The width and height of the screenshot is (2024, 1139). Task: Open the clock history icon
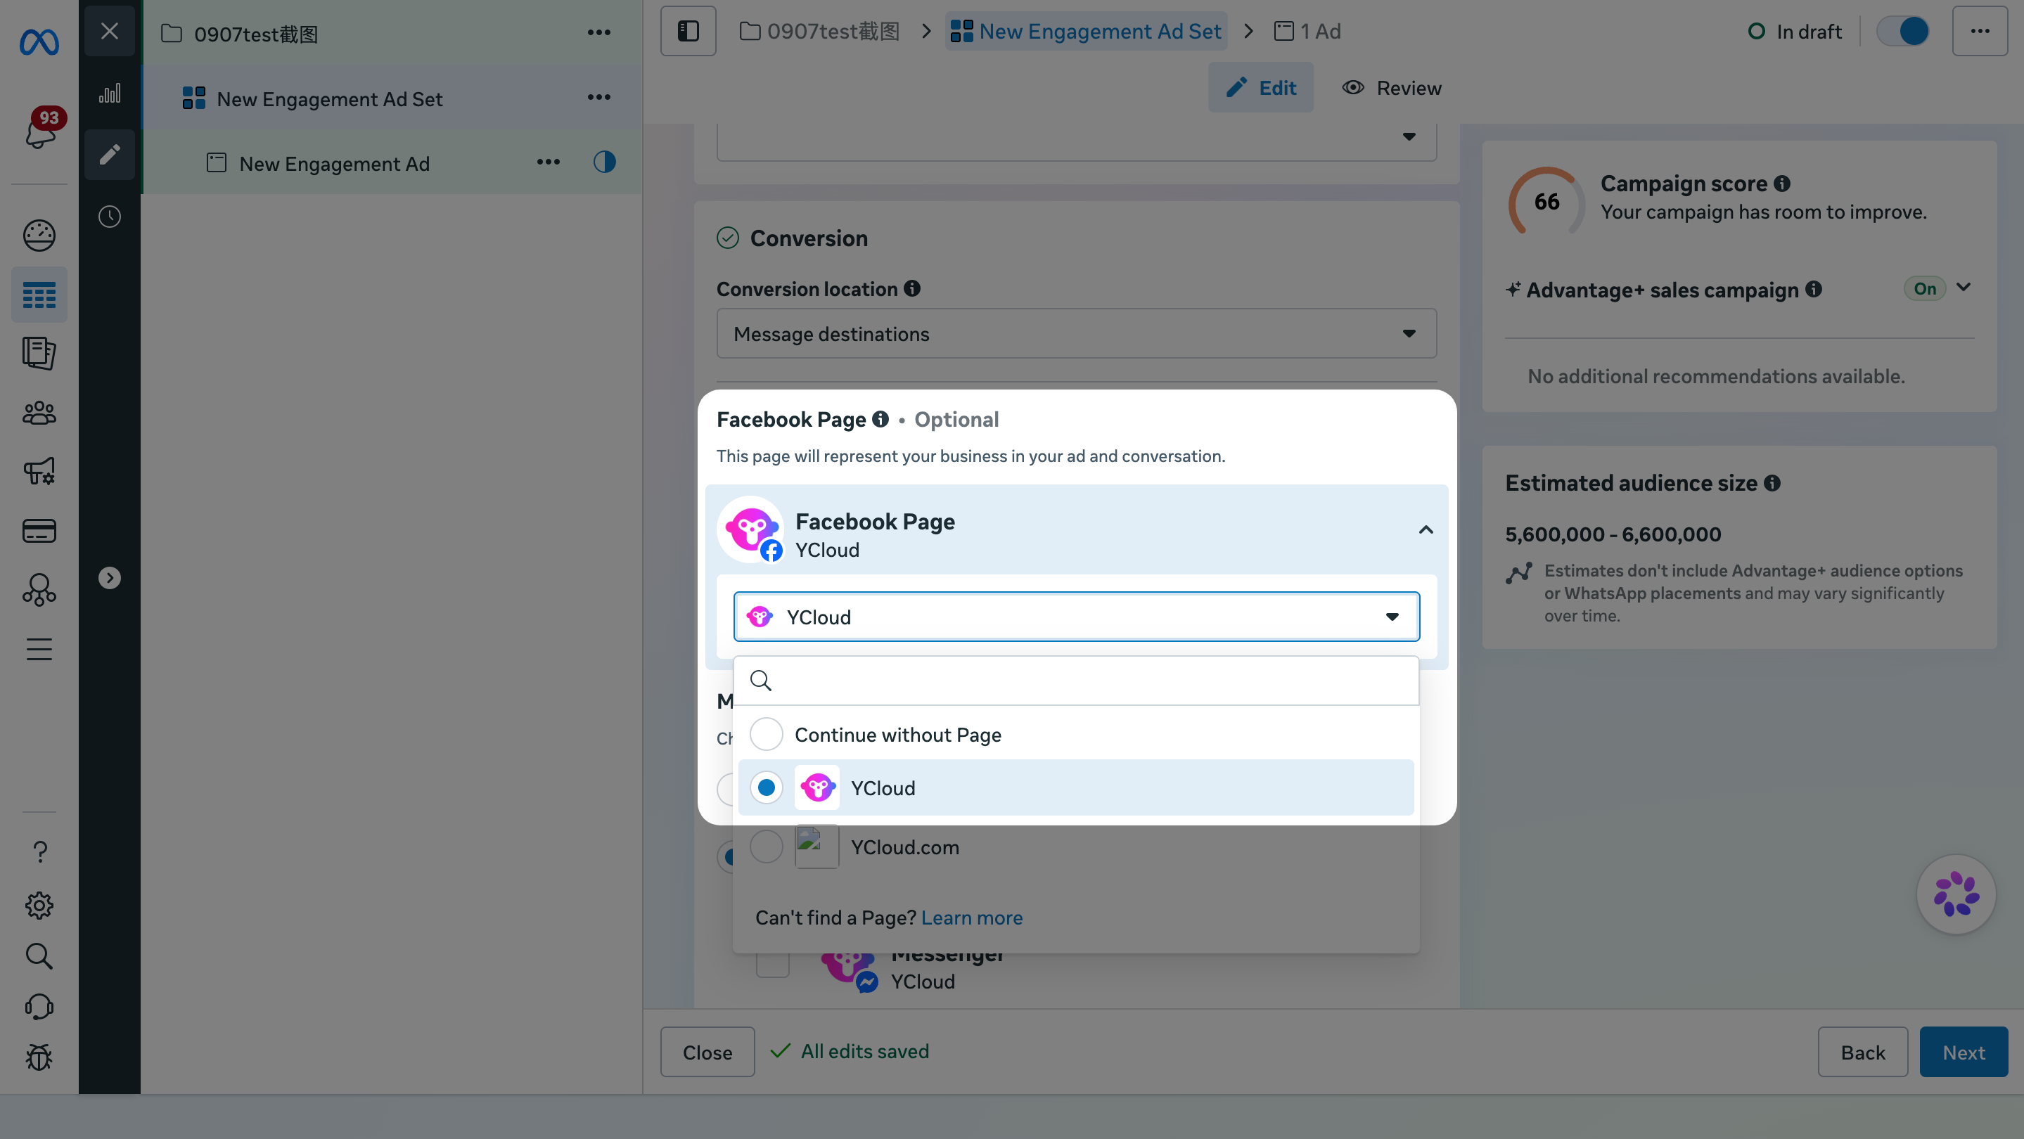109,216
